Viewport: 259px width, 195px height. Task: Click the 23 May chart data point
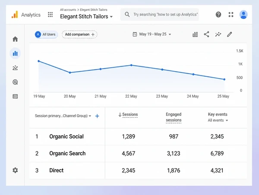[x=162, y=69]
